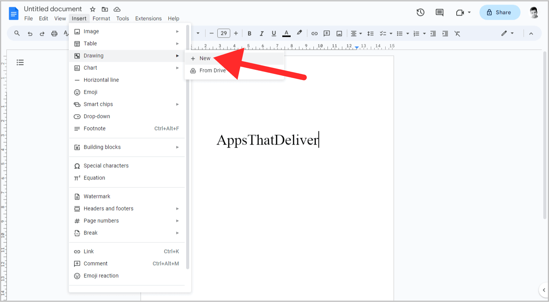Open version history clock icon
Screen dimensions: 549x302
point(421,12)
